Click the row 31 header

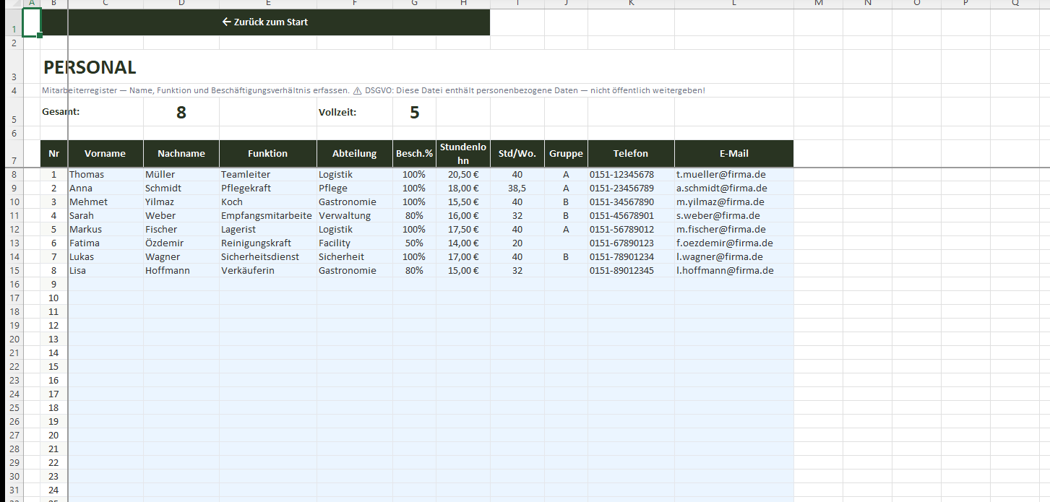(x=12, y=490)
